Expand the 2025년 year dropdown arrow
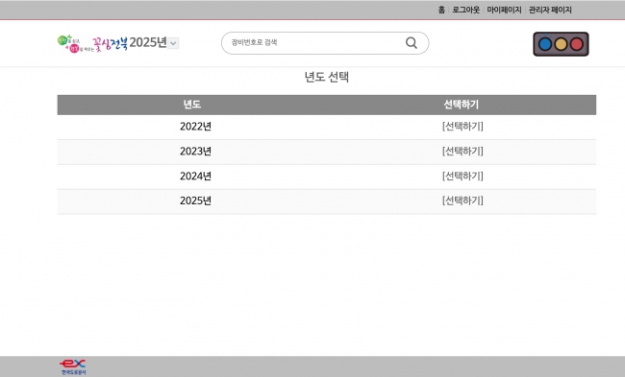The height and width of the screenshot is (377, 625). [x=173, y=43]
